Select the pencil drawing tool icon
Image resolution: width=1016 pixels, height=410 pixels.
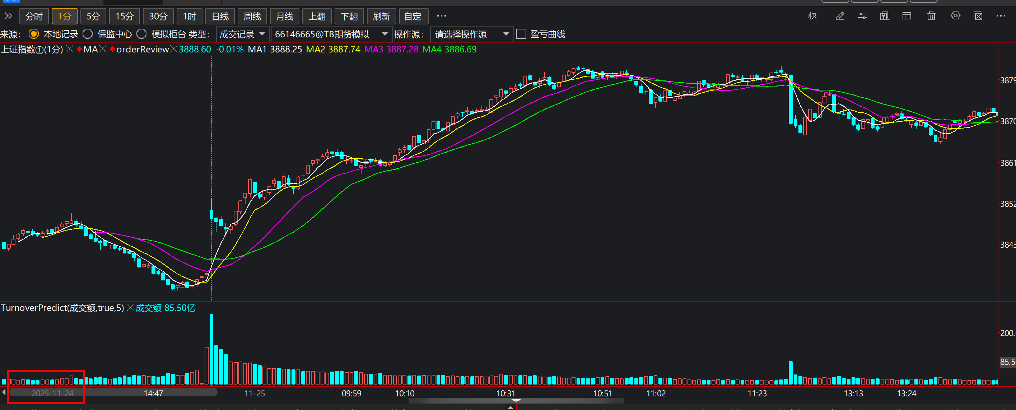click(840, 16)
